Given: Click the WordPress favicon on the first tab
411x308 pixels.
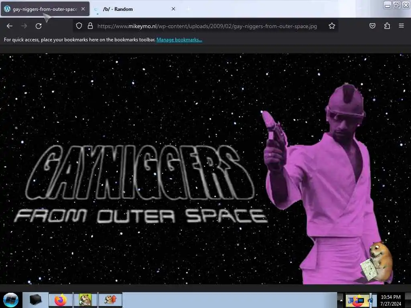Looking at the screenshot, I should (x=7, y=9).
